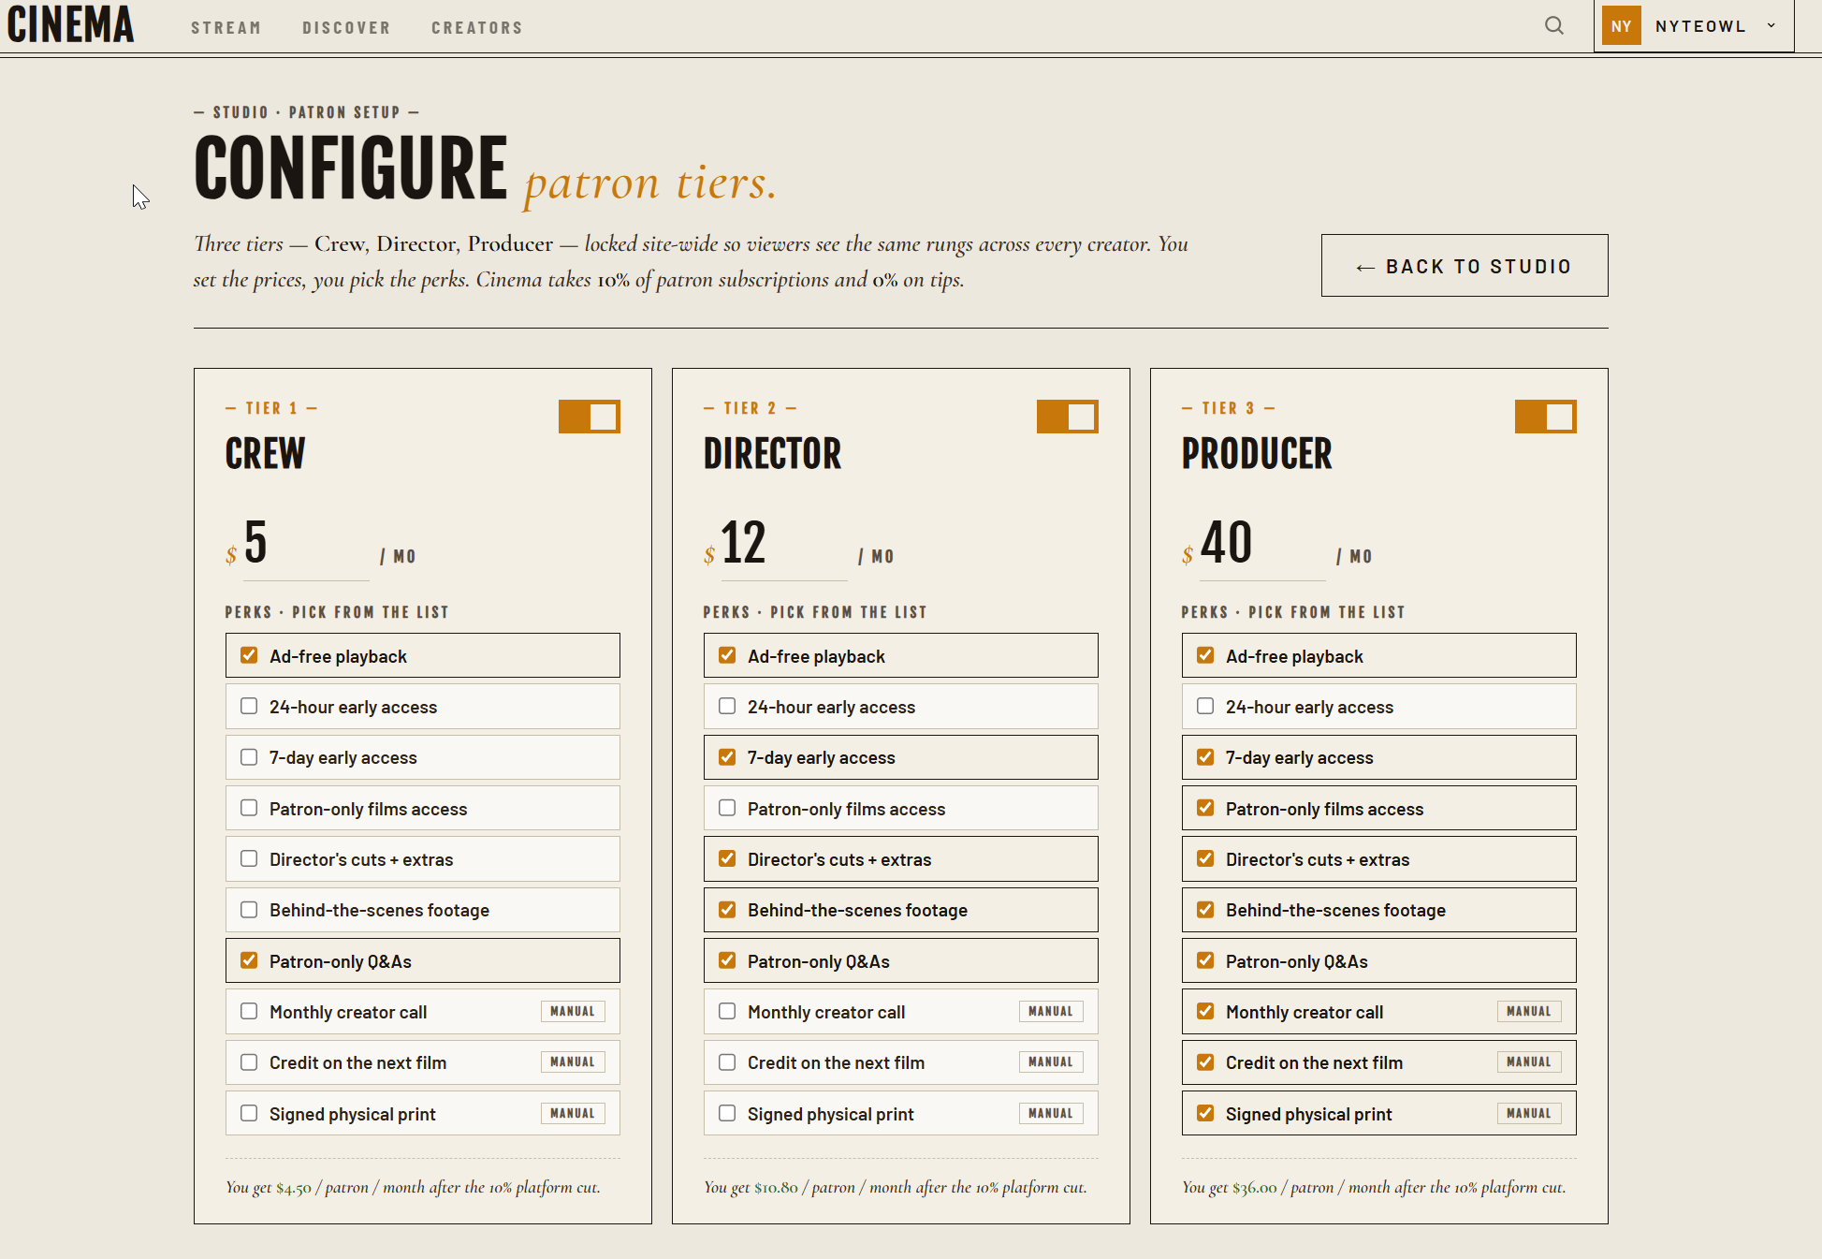This screenshot has width=1822, height=1259.
Task: Uncheck Monthly creator call for Producer
Action: [1205, 1011]
